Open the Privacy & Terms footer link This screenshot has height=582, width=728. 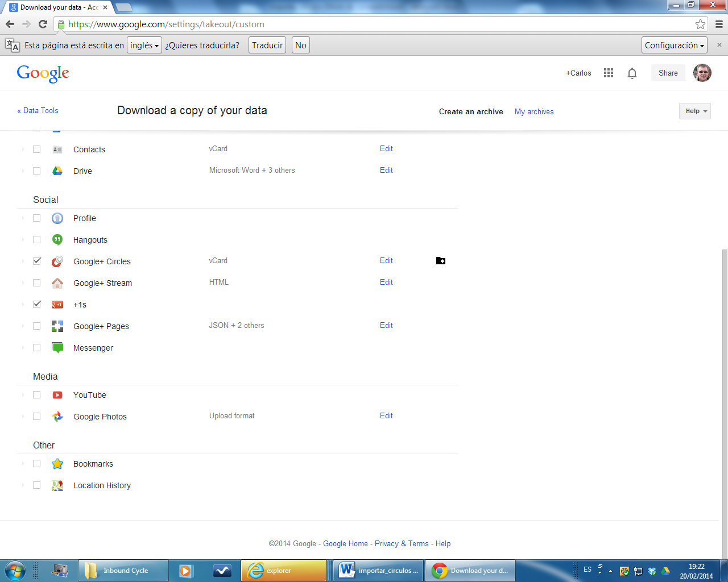402,544
